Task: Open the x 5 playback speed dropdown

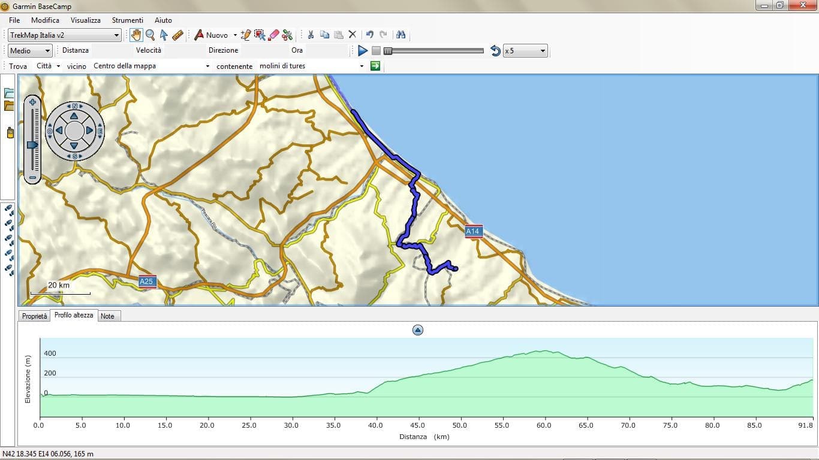Action: tap(525, 51)
